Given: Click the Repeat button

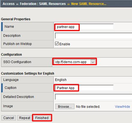Looking at the screenshot, I should click(x=24, y=118).
